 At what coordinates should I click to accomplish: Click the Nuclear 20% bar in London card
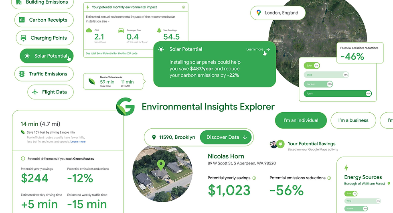point(318,84)
